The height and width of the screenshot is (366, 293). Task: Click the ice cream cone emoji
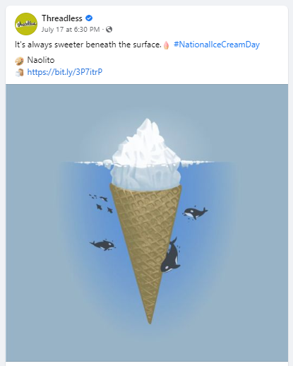coord(167,45)
